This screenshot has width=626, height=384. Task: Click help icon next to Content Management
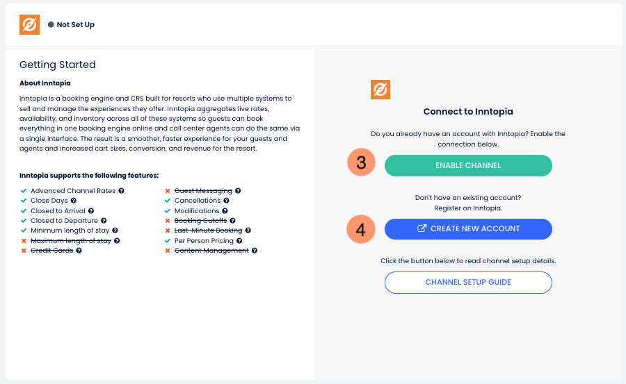coord(255,251)
